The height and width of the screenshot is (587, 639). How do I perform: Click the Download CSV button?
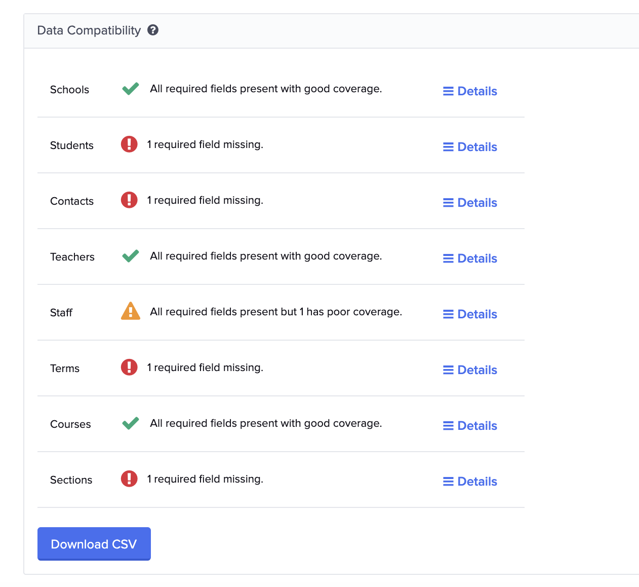pyautogui.click(x=94, y=543)
